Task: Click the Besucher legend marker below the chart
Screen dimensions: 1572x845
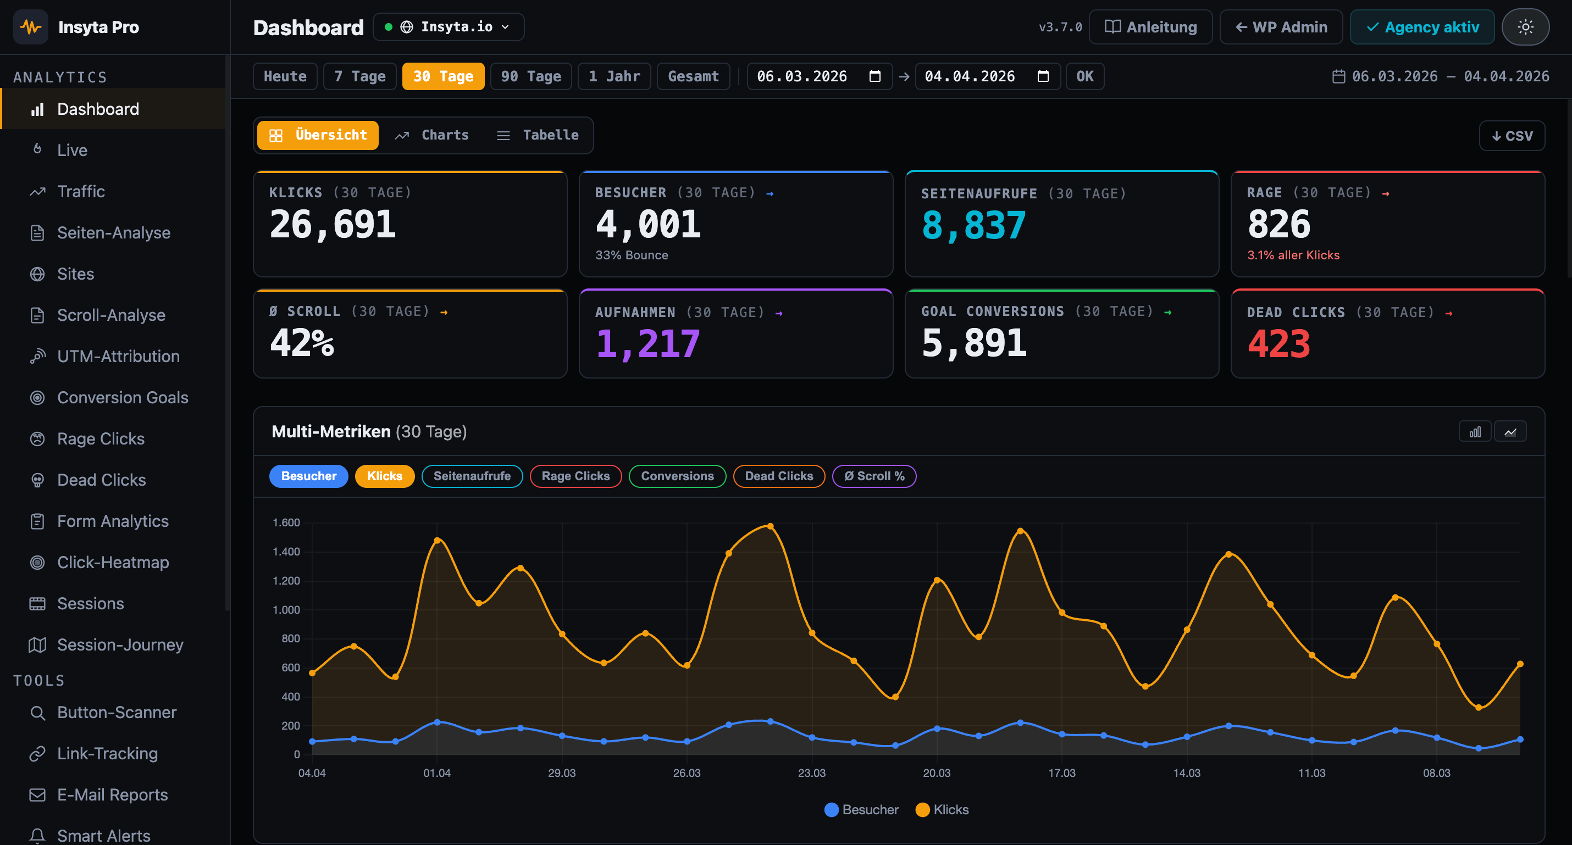Action: click(831, 810)
